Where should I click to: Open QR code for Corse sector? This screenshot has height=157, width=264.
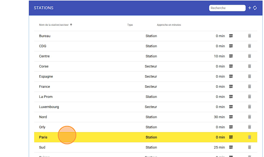coord(231,66)
